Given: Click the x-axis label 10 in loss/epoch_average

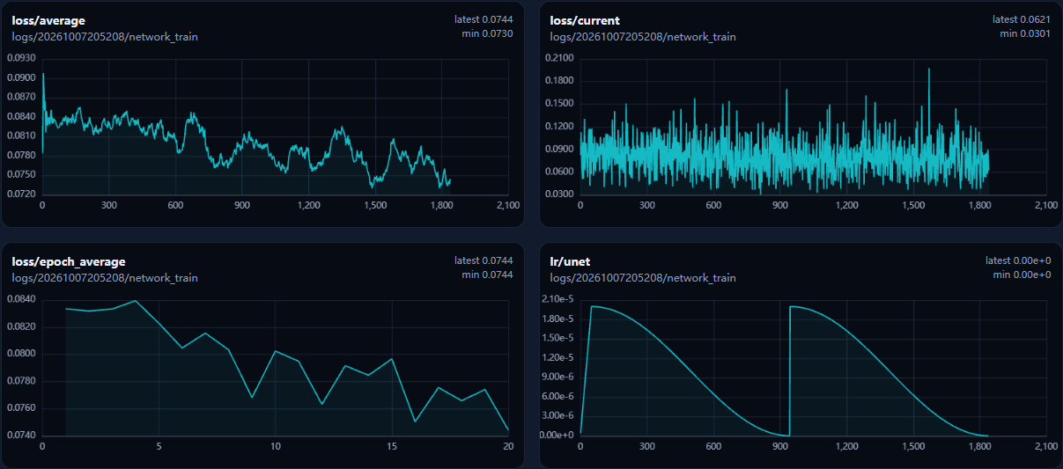Looking at the screenshot, I should coord(275,446).
